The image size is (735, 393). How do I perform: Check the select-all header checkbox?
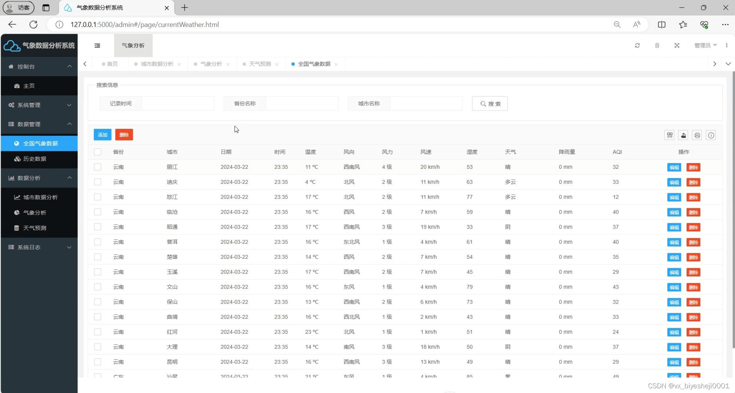pos(98,152)
